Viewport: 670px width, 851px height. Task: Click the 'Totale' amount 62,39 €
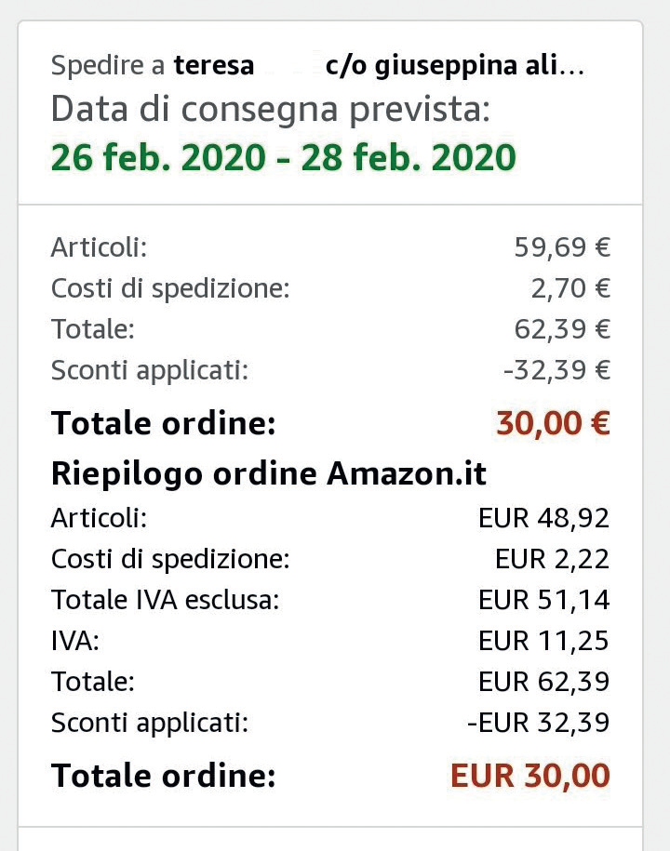click(562, 329)
